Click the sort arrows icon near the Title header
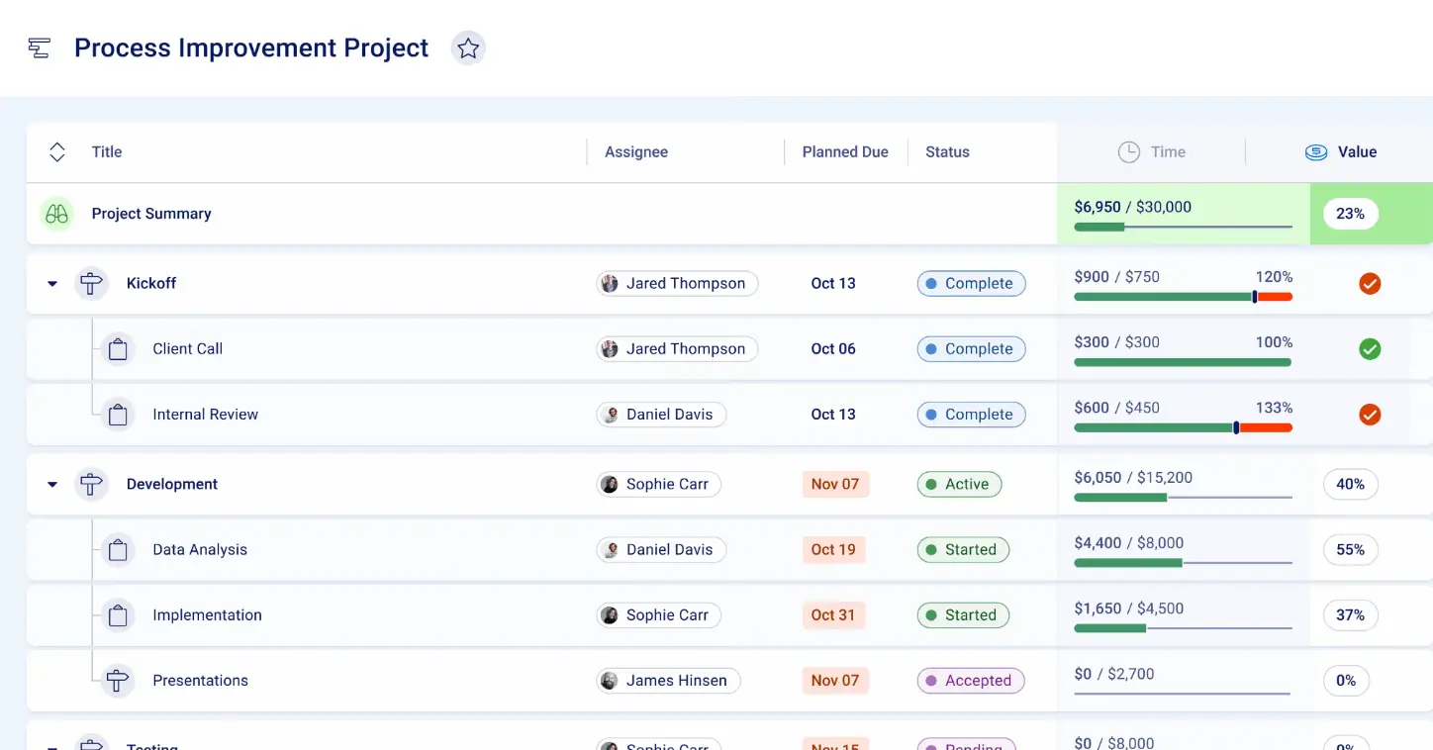The width and height of the screenshot is (1433, 750). 56,151
